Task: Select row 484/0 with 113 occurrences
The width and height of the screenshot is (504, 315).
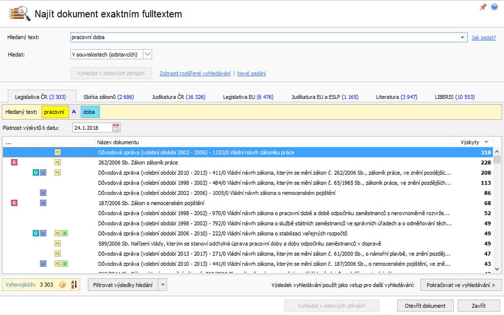Action: click(x=247, y=183)
